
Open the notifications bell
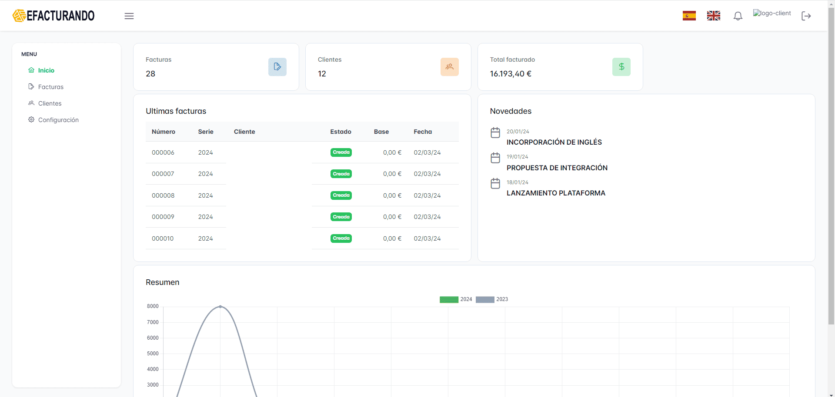coord(738,16)
